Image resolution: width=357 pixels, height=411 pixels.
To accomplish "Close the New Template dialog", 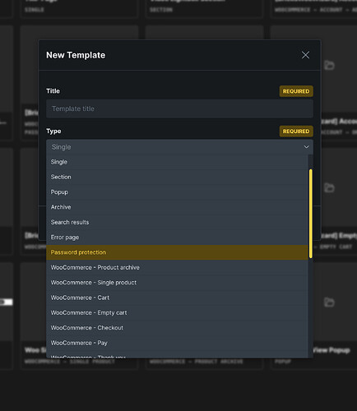I will pos(305,55).
